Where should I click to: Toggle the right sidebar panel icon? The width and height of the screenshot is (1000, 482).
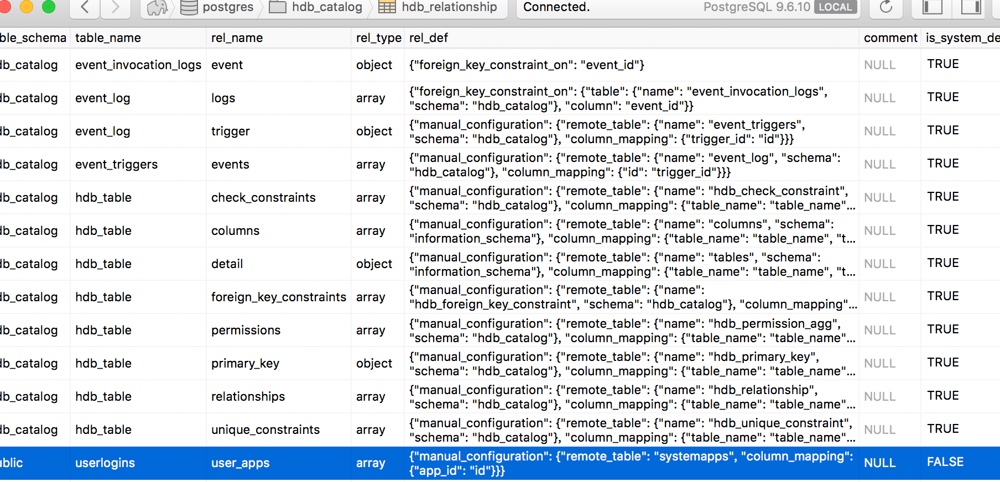(x=971, y=7)
